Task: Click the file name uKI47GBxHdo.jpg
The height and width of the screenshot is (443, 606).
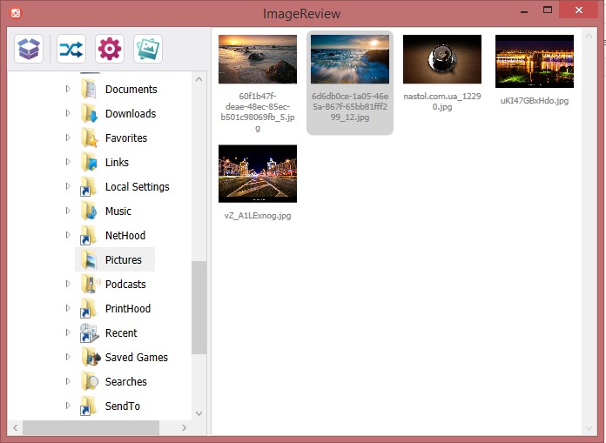Action: [x=535, y=100]
